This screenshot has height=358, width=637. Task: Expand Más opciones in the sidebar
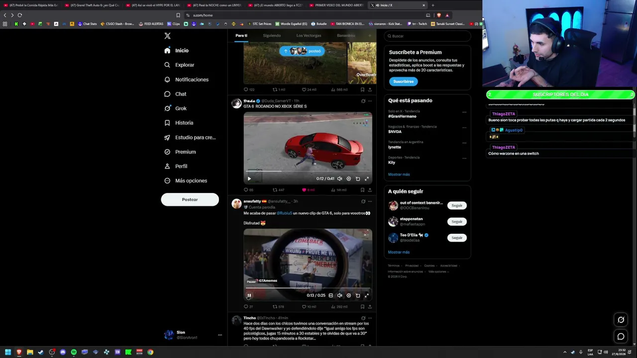point(186,180)
